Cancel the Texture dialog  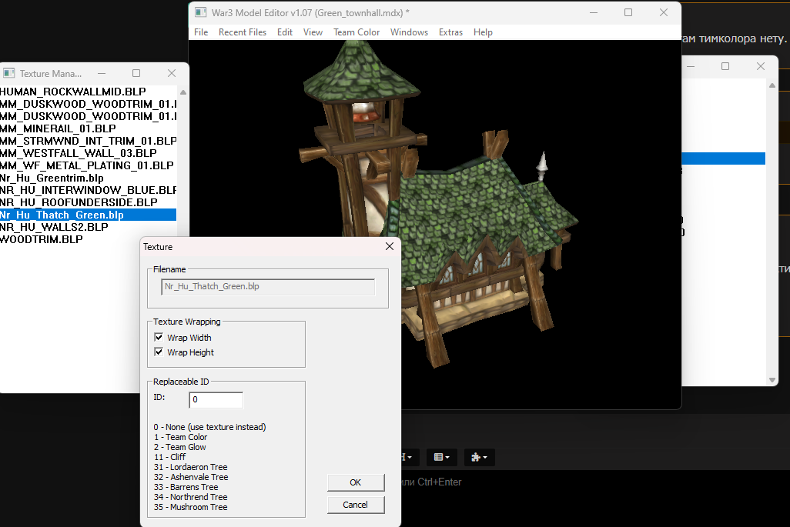click(356, 505)
